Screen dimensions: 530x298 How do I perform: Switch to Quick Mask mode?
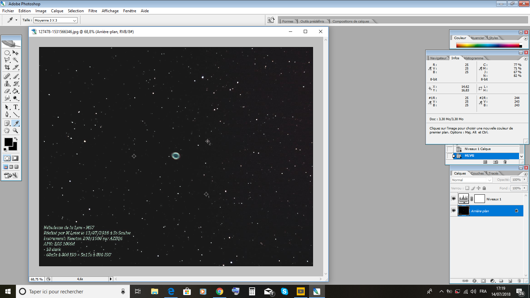click(15, 158)
